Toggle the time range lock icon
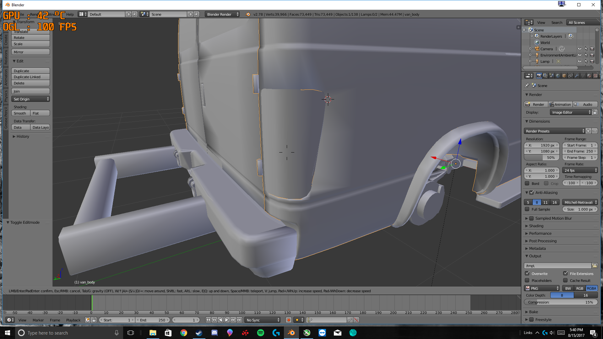This screenshot has height=339, width=603. pyautogui.click(x=94, y=320)
